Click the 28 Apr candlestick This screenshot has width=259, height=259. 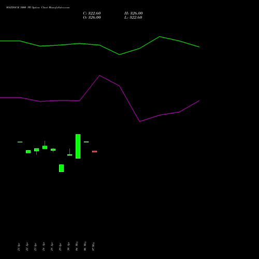tap(53, 150)
